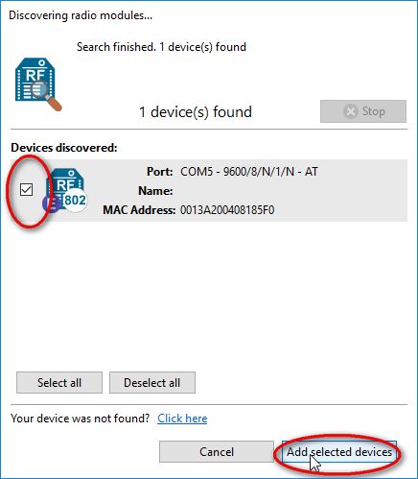Cancel the radio module discovery dialog

pos(217,452)
